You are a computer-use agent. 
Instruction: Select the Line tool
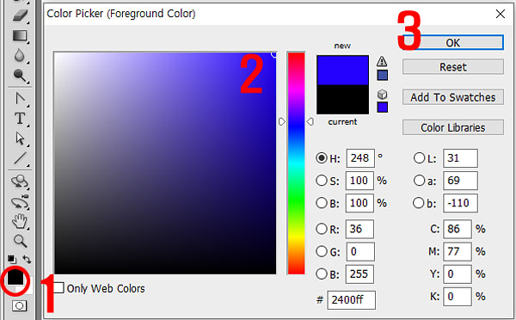[20, 158]
